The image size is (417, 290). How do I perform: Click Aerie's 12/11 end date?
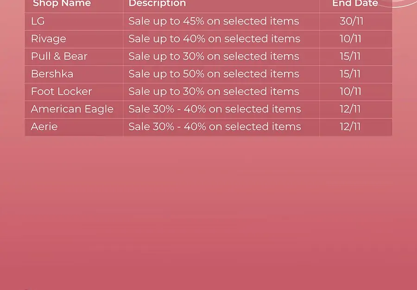coord(350,126)
